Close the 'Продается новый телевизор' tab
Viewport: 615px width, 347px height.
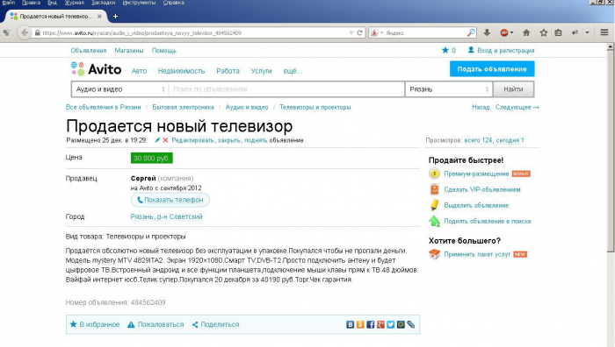(x=99, y=17)
